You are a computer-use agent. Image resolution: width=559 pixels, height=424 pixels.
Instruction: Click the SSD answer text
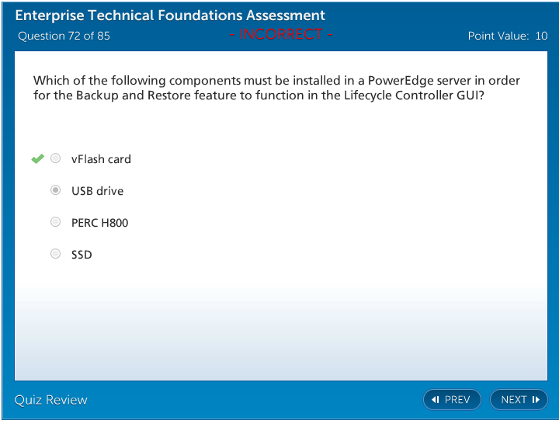pyautogui.click(x=82, y=255)
